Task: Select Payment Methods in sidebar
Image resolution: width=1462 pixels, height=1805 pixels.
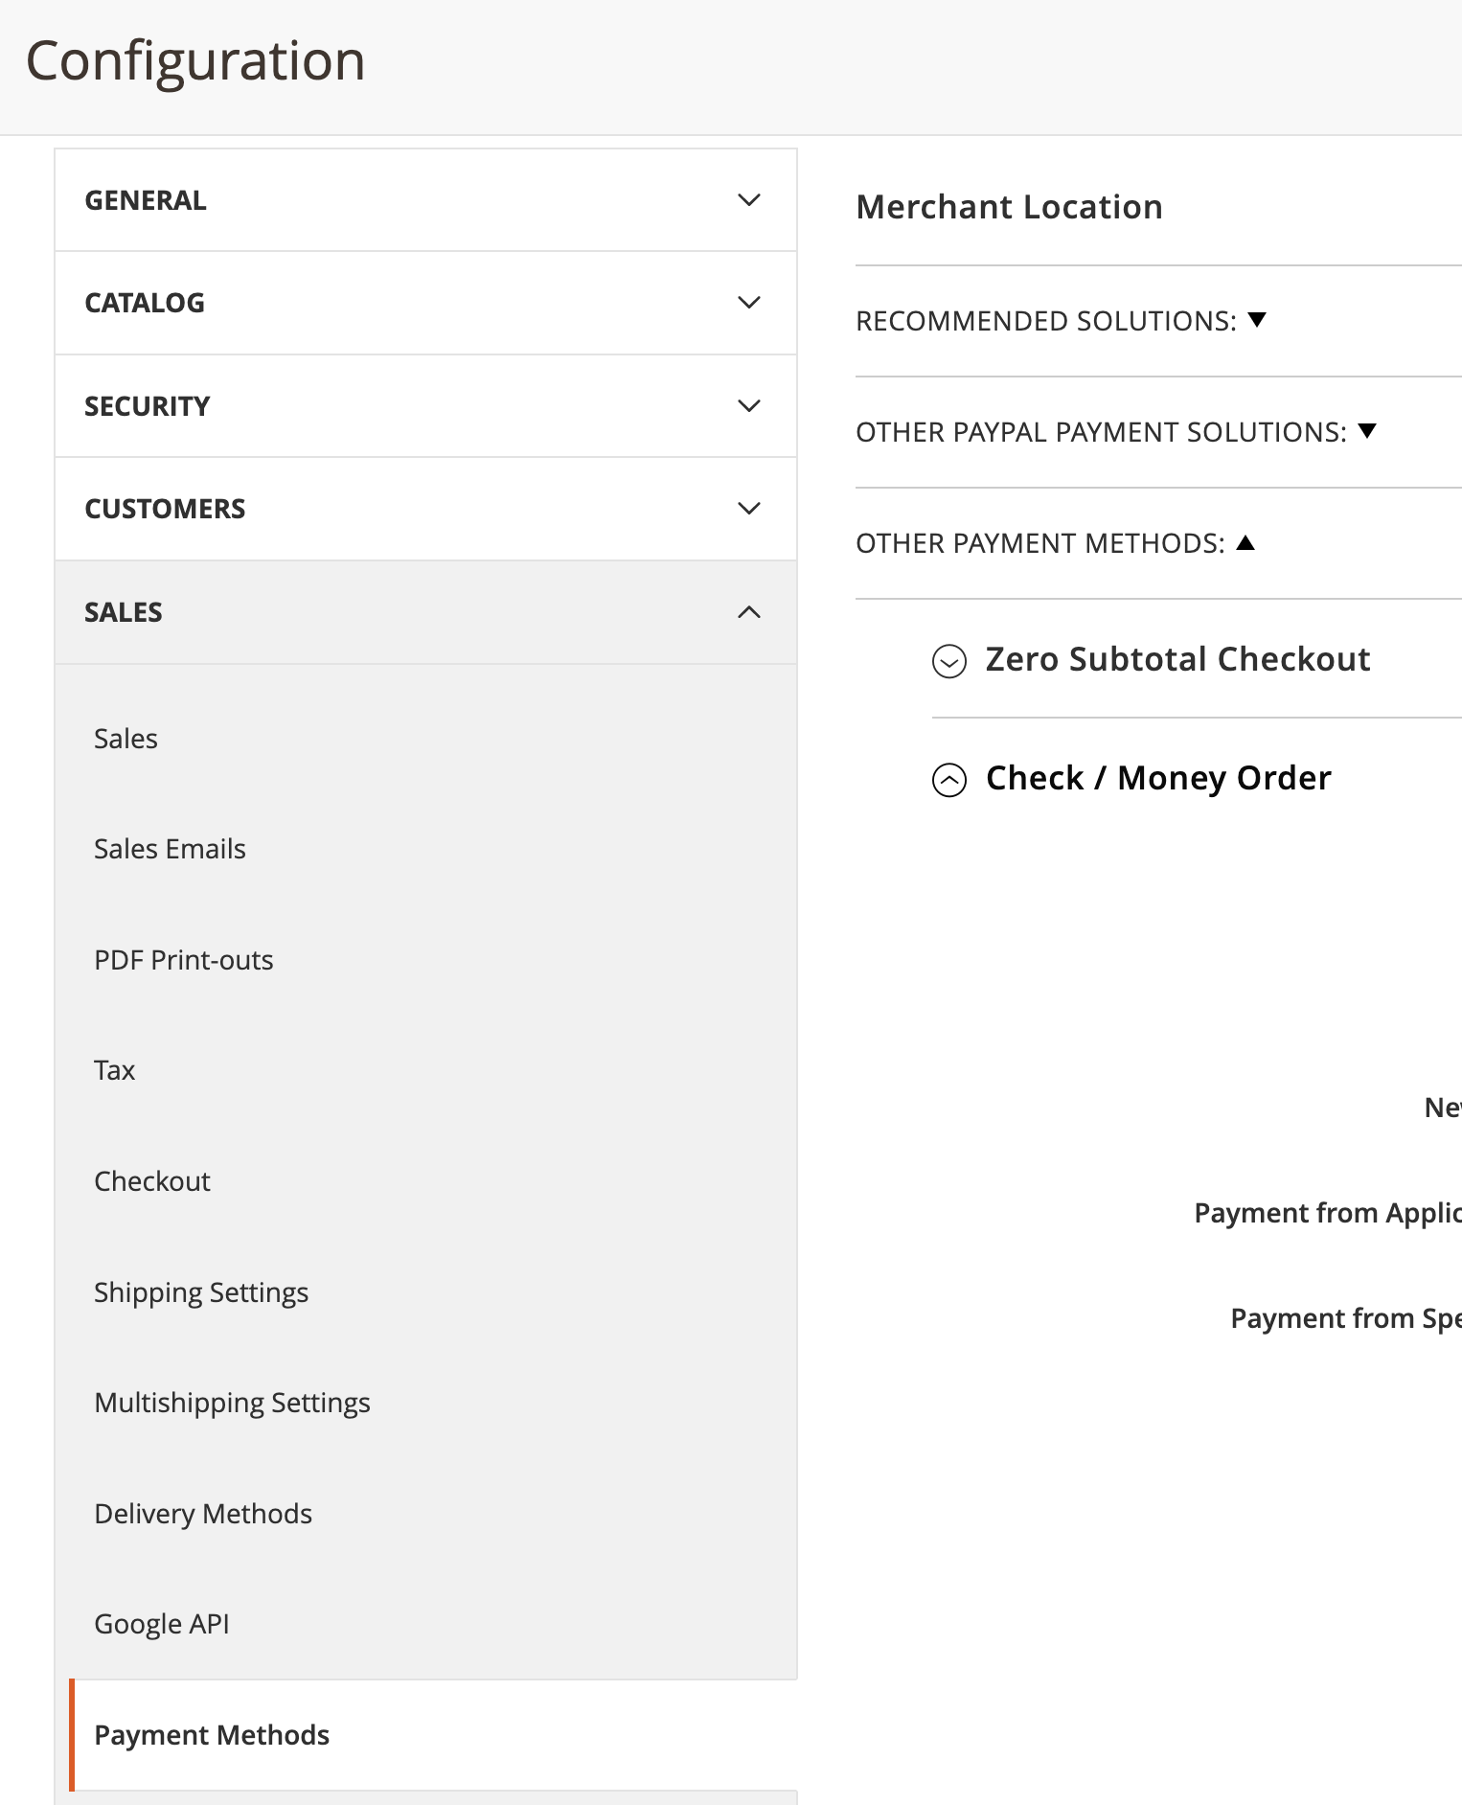Action: pos(212,1735)
